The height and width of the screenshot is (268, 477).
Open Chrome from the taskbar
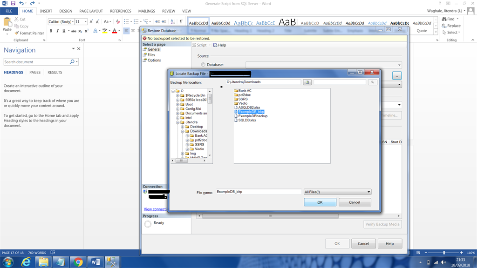pos(78,262)
